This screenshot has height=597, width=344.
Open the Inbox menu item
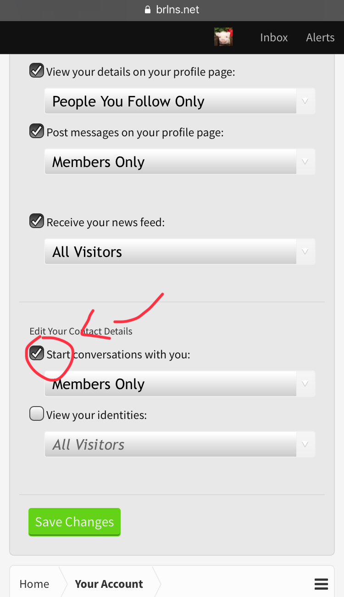(x=274, y=37)
